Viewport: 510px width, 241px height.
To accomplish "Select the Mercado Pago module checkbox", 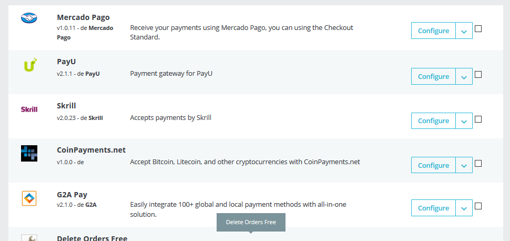I will click(x=478, y=28).
